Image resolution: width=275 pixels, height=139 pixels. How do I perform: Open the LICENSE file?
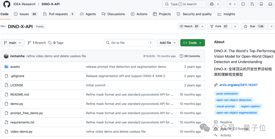(x=17, y=85)
